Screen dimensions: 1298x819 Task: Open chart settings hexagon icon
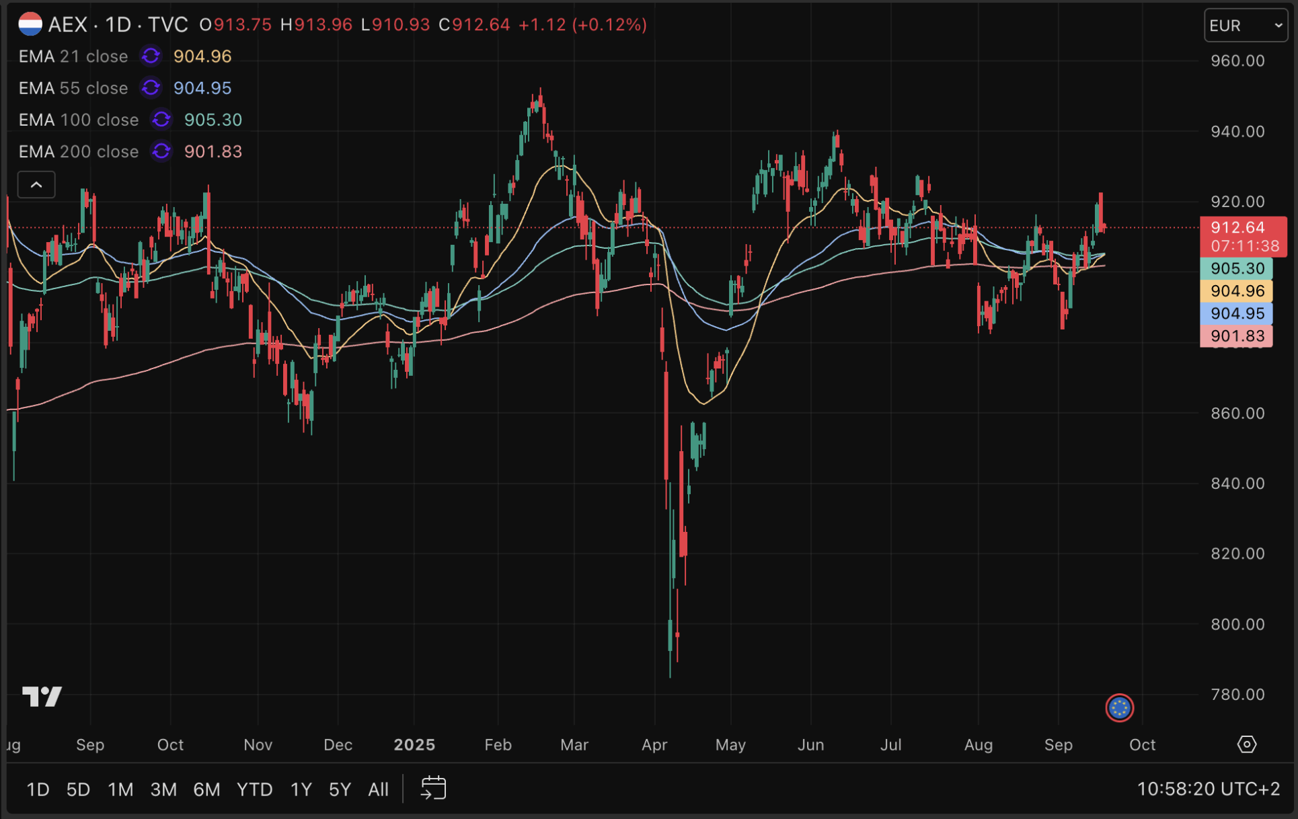(1246, 744)
